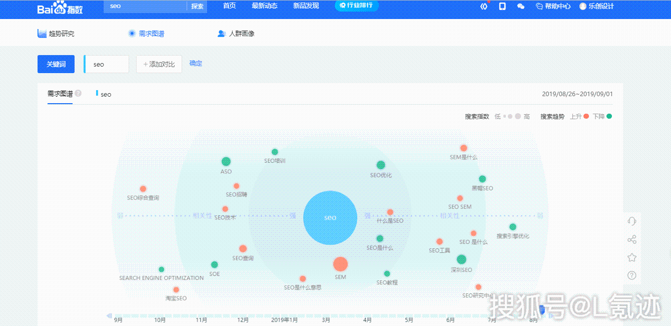Click the date range 2019/08/26~2019/09/01
This screenshot has width=671, height=326.
coord(577,94)
